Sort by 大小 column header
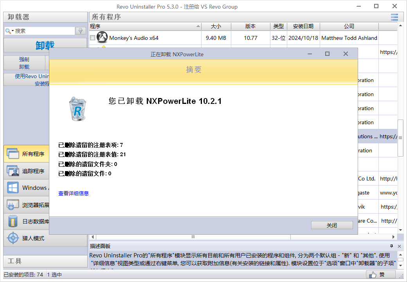This screenshot has width=407, height=282. pos(216,26)
